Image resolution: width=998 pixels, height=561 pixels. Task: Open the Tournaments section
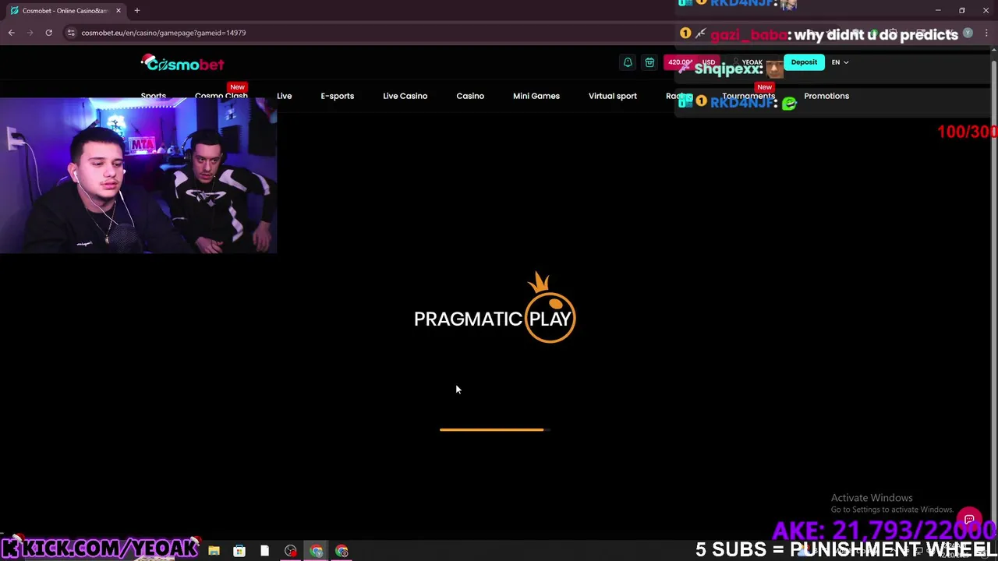click(x=748, y=96)
